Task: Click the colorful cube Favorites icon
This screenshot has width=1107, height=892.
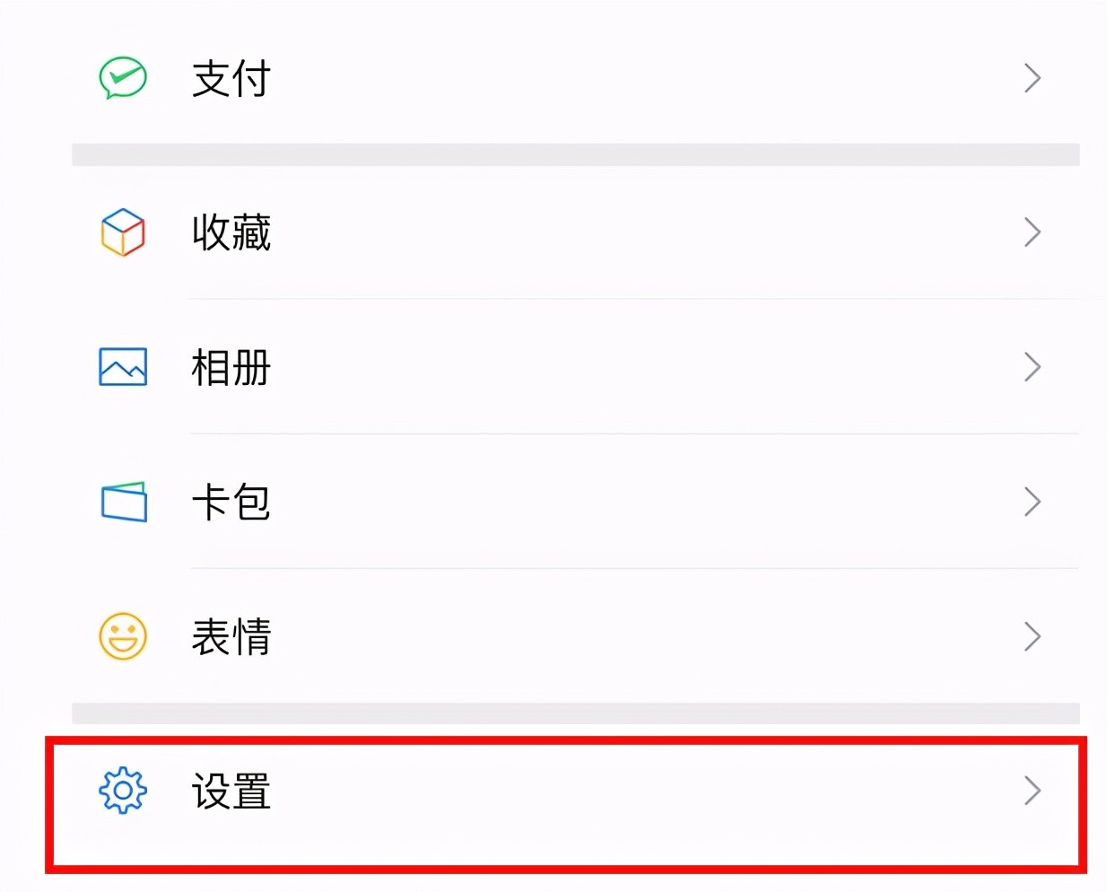Action: 122,232
